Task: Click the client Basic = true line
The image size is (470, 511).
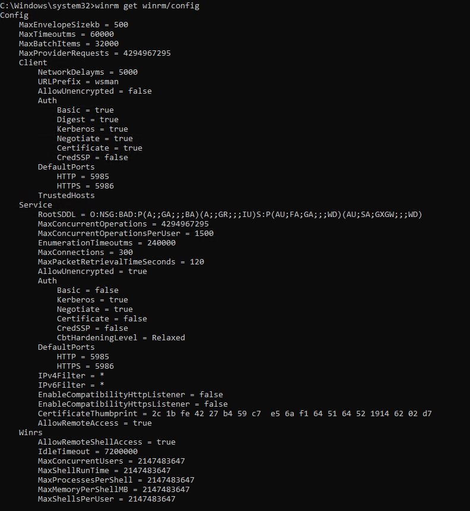Action: tap(85, 110)
